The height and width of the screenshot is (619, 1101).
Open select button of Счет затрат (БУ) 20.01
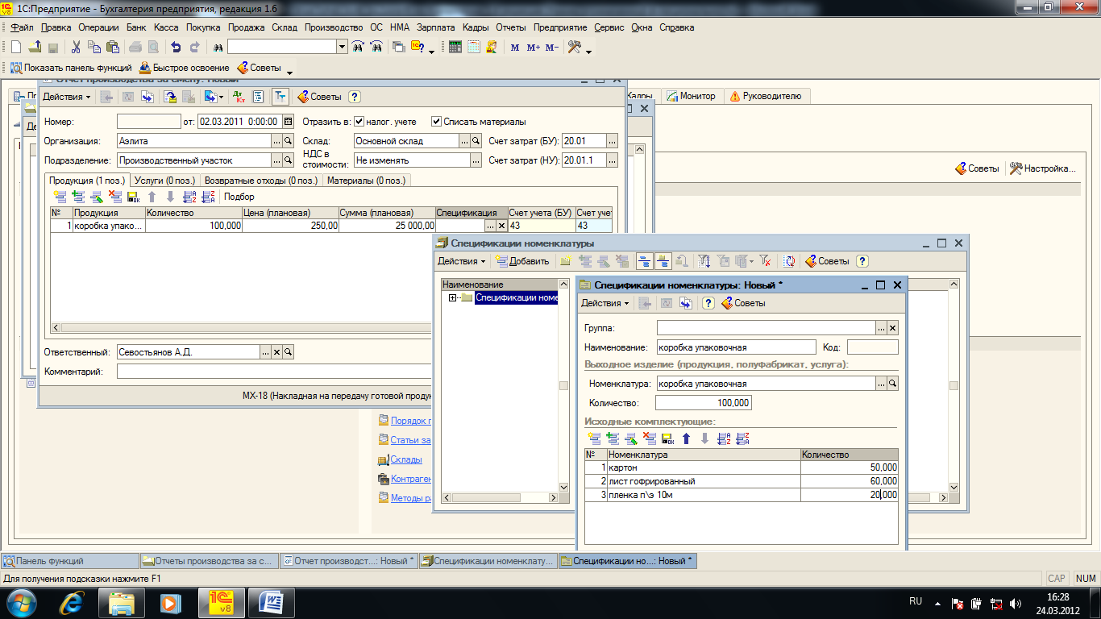[x=613, y=140]
